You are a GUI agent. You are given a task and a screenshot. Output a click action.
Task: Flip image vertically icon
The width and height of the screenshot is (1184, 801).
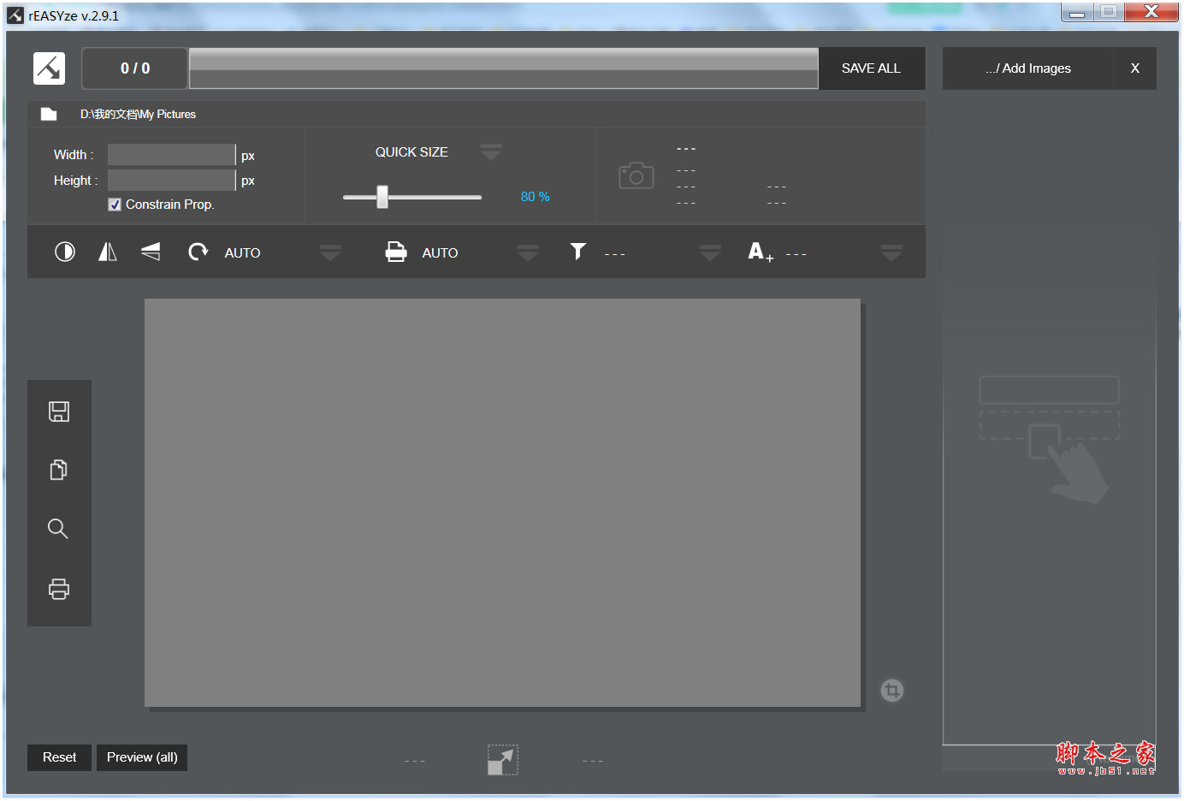coord(151,252)
